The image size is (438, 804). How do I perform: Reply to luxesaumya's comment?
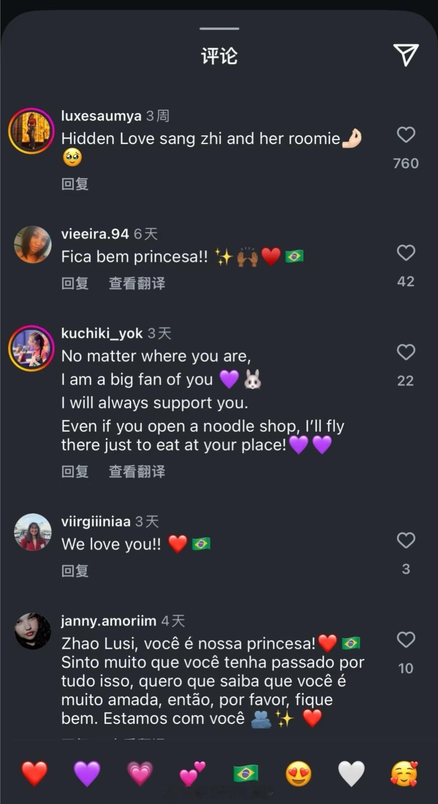[75, 184]
